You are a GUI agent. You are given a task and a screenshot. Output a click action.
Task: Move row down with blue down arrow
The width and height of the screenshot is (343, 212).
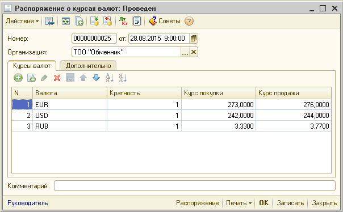coord(96,78)
